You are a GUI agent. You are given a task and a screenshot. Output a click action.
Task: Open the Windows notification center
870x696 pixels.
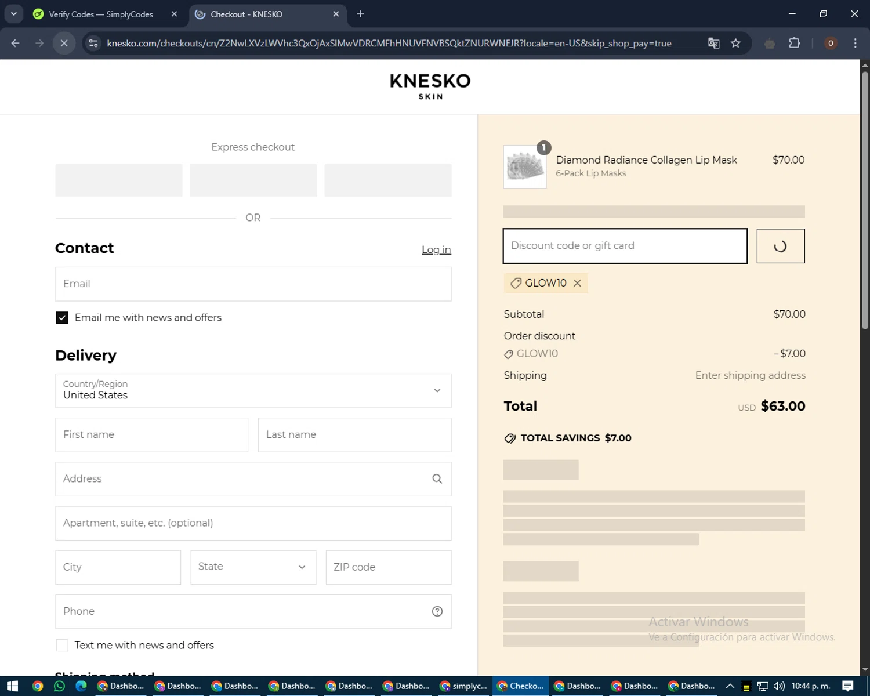(848, 686)
